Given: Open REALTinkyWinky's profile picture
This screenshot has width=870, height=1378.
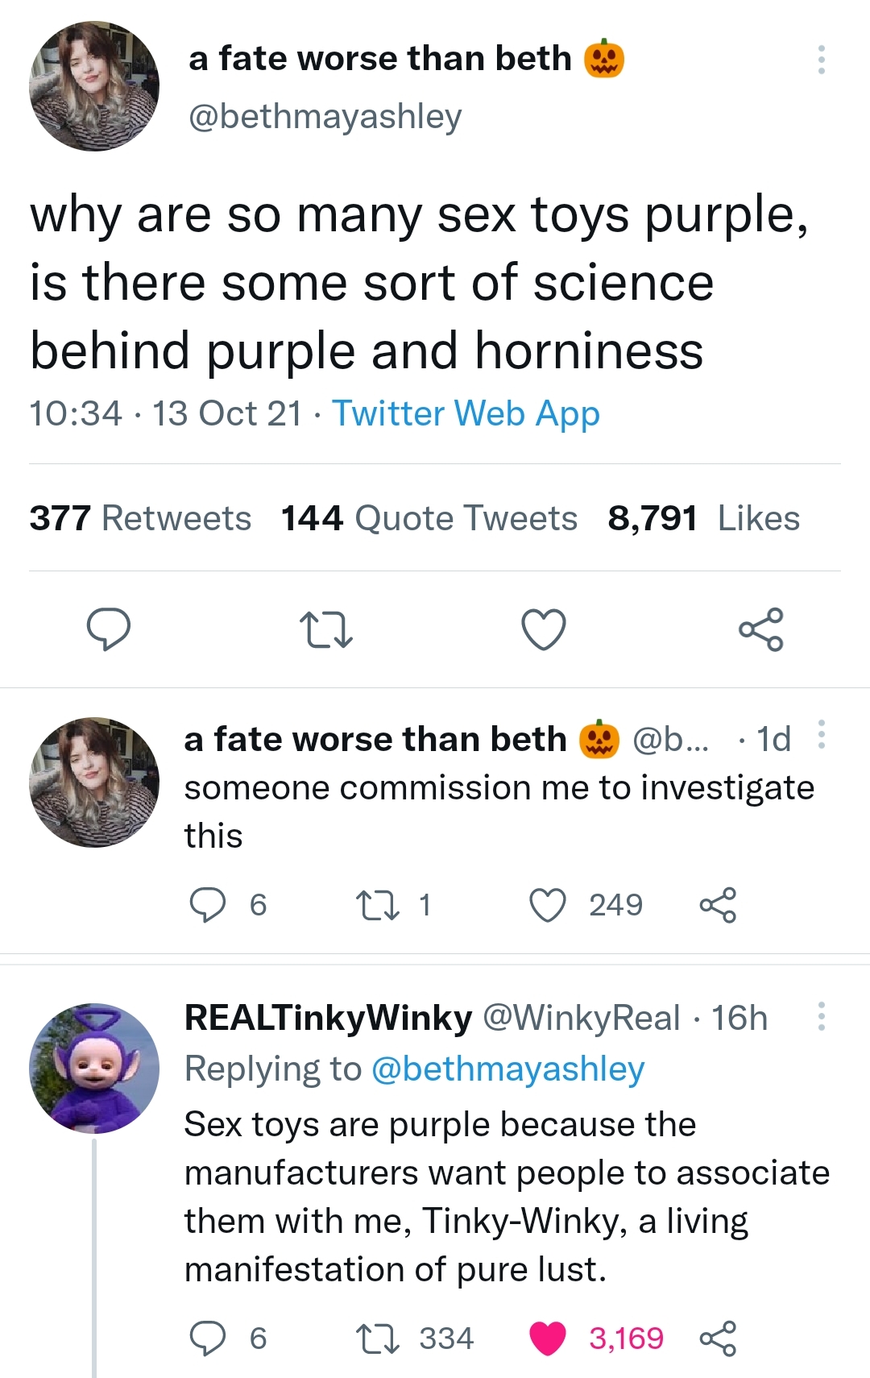Looking at the screenshot, I should click(94, 1068).
